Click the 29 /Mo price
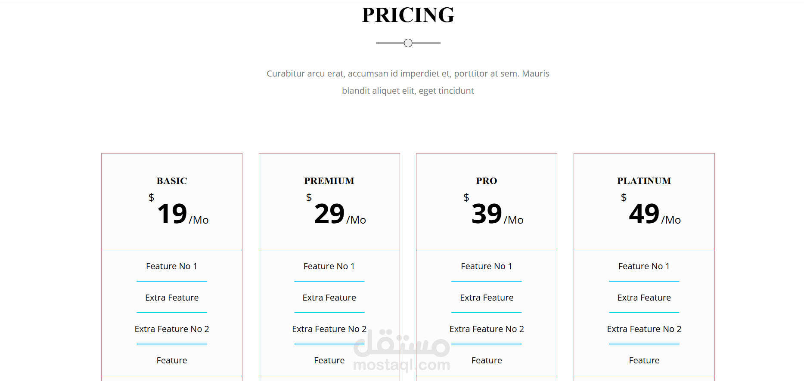 coord(340,214)
